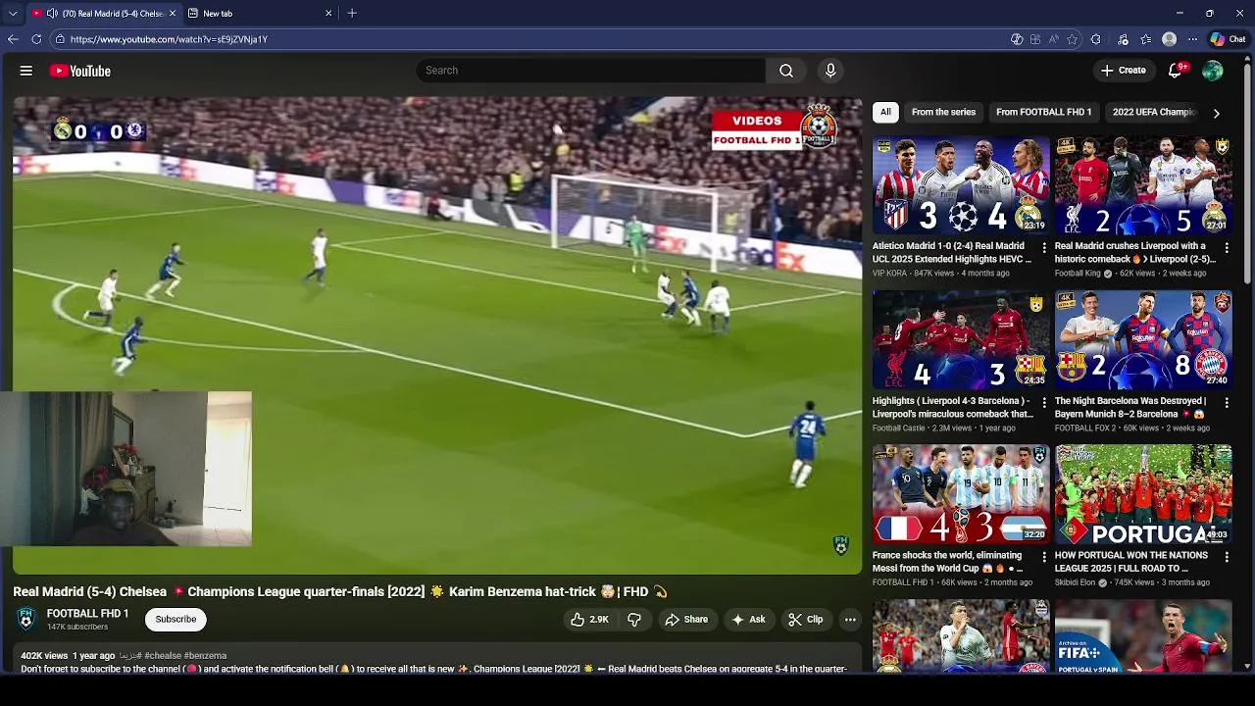Select the All filter chip
The height and width of the screenshot is (706, 1255).
pyautogui.click(x=885, y=112)
